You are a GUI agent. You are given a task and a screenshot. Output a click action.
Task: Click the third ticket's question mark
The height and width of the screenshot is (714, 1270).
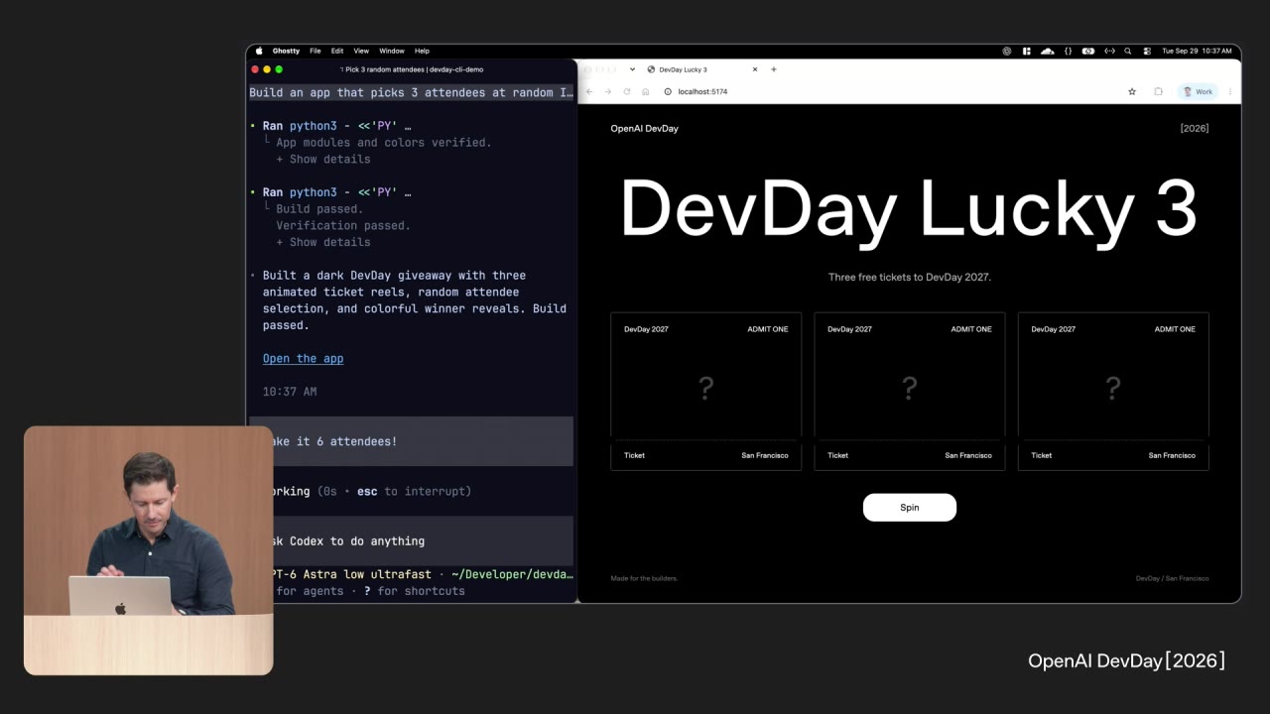[x=1113, y=388]
